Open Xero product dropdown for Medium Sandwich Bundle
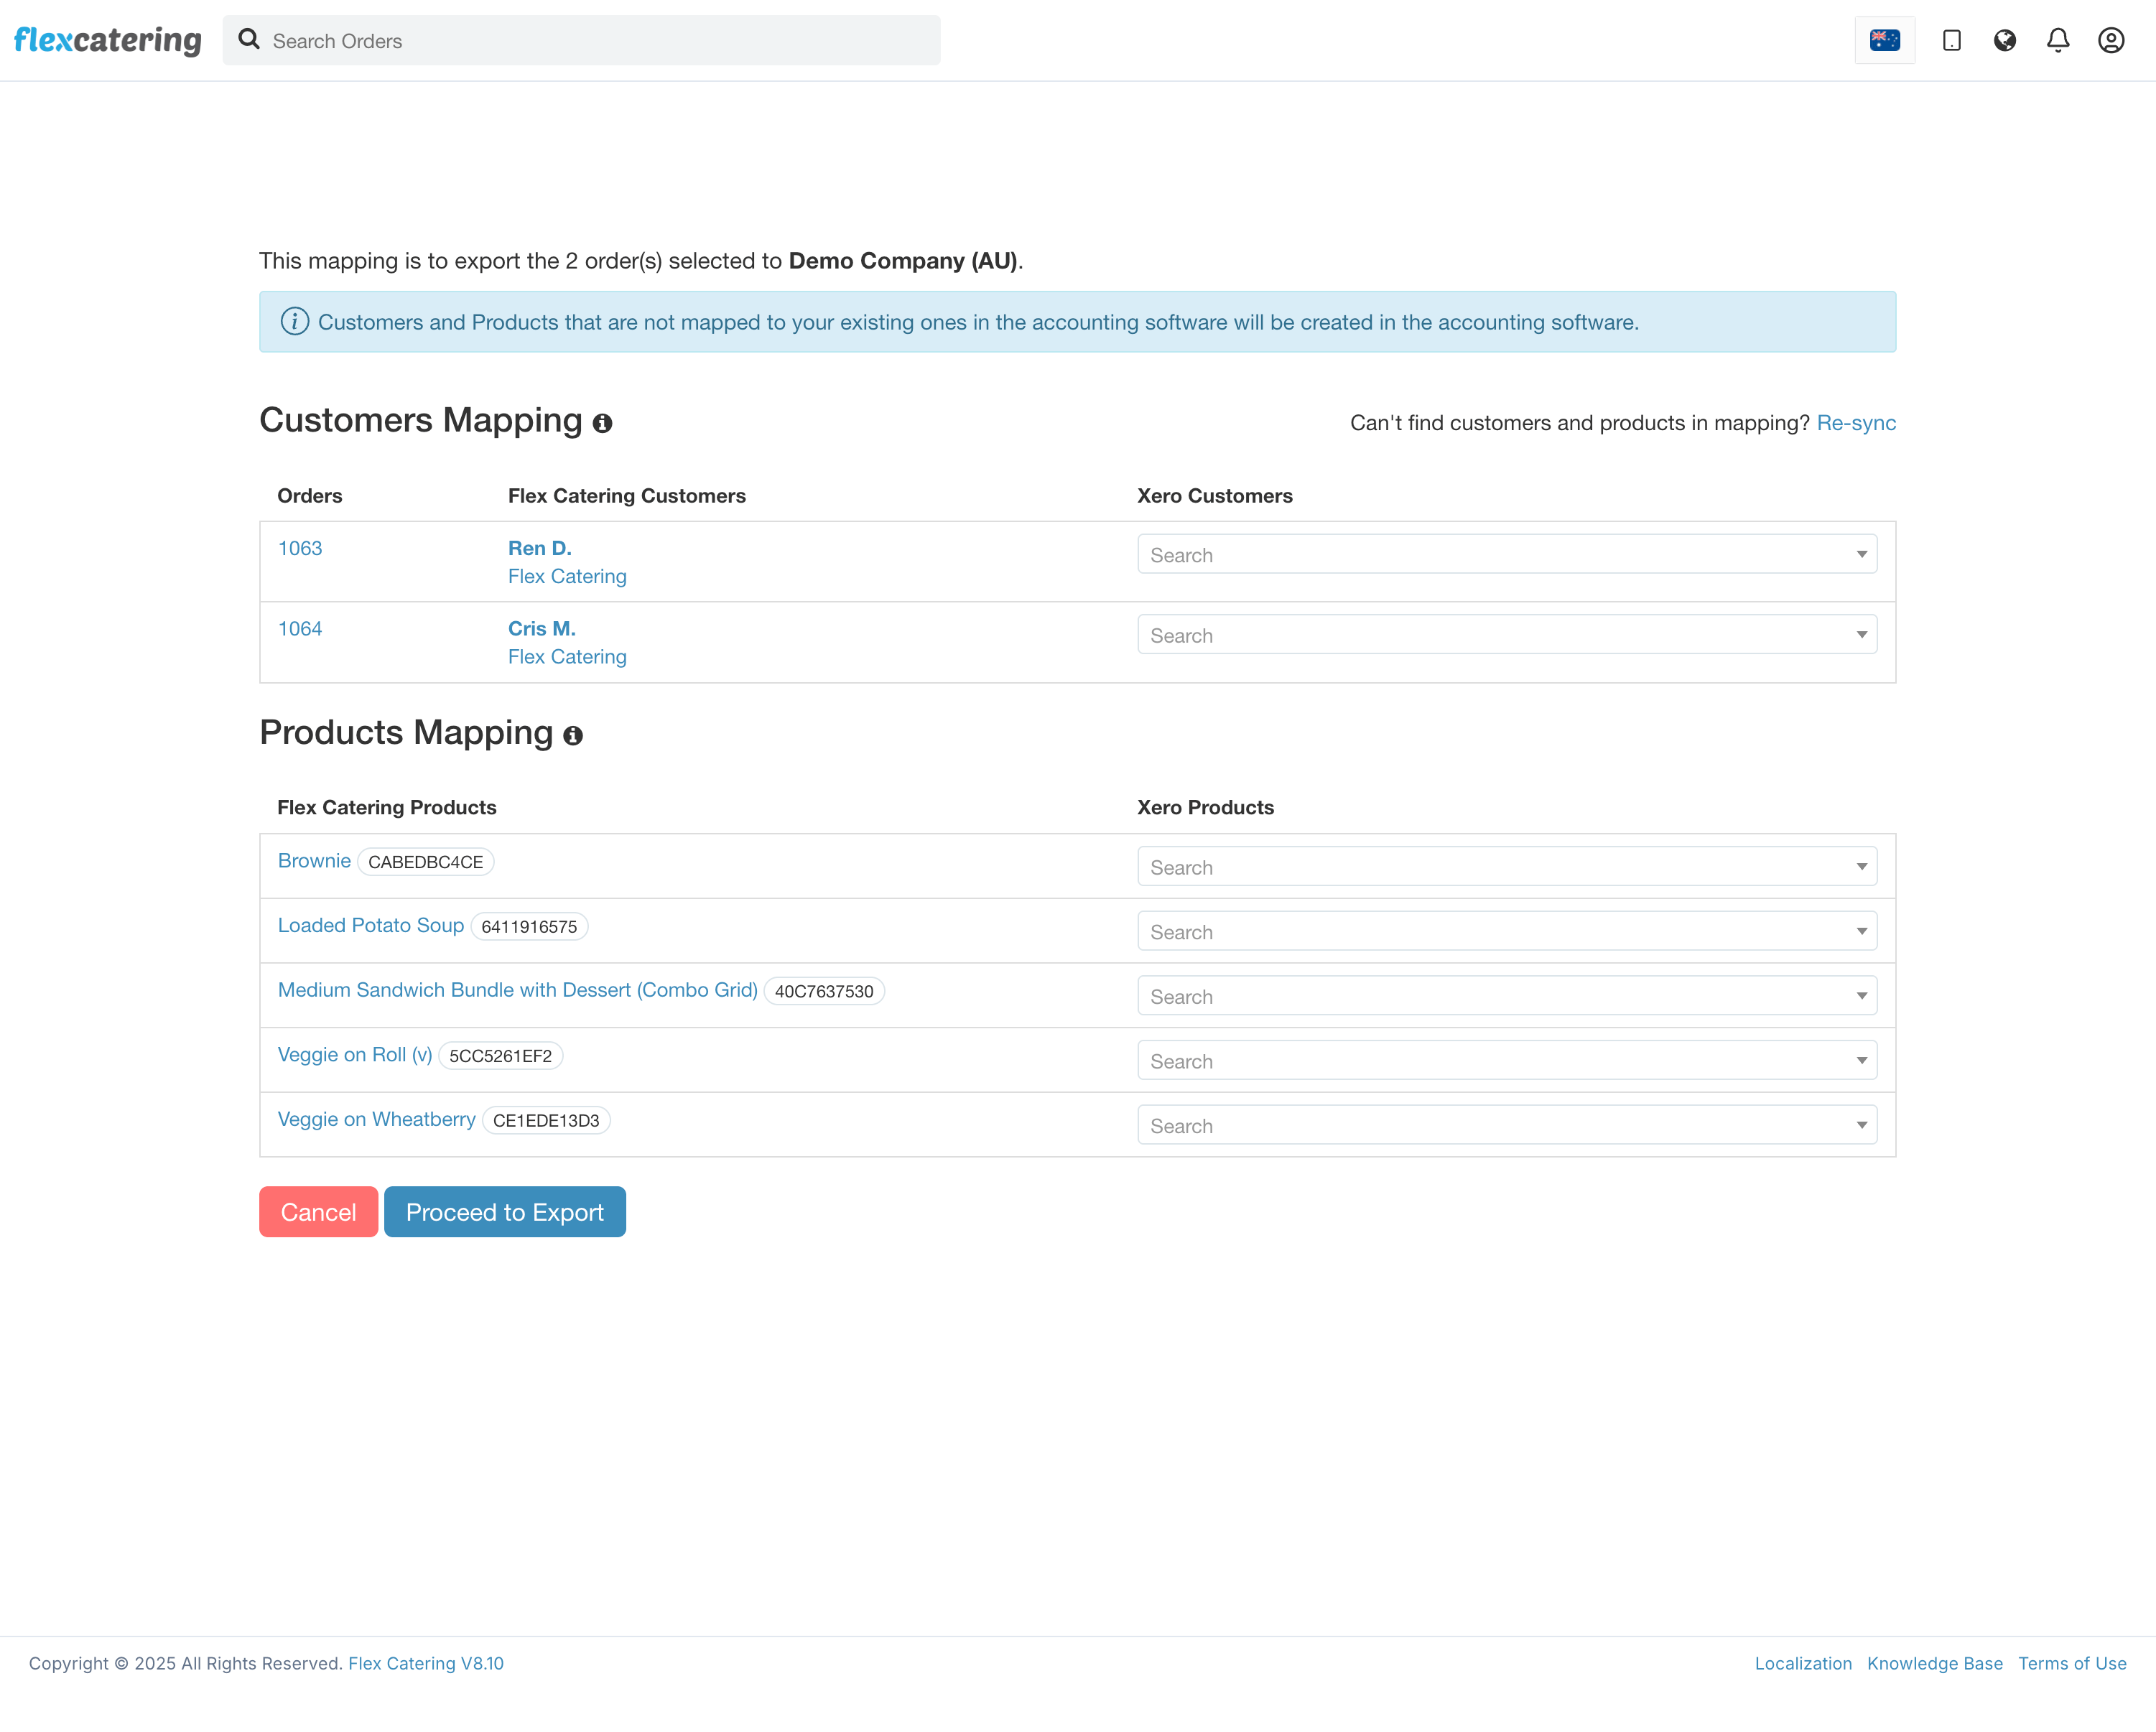Image resolution: width=2156 pixels, height=1732 pixels. coord(1507,996)
